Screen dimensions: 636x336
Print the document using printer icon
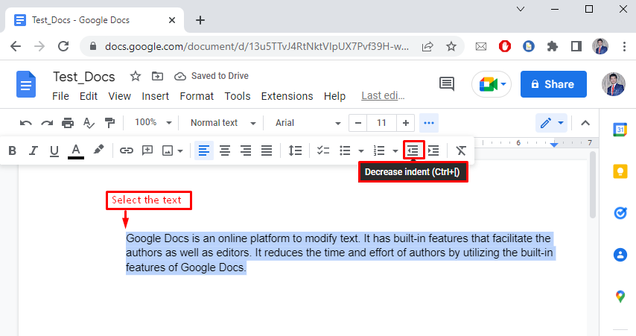click(68, 123)
